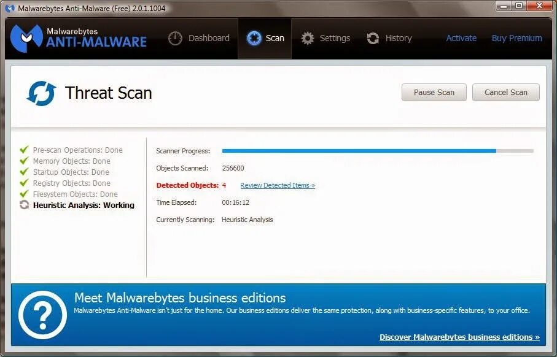Viewport: 557px width, 357px height.
Task: Click the title bar Malwarebytes app icon
Action: 10,8
